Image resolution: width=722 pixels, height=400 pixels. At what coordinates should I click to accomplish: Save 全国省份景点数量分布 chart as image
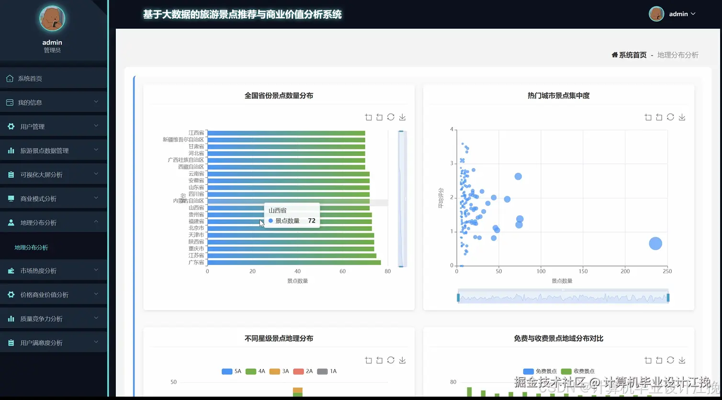(402, 117)
